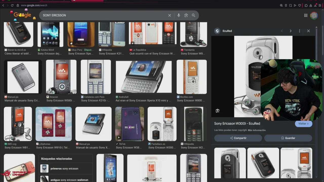Viewport: 324px width, 182px height.
Task: Open browser extensions cube icon
Action: (306, 5)
